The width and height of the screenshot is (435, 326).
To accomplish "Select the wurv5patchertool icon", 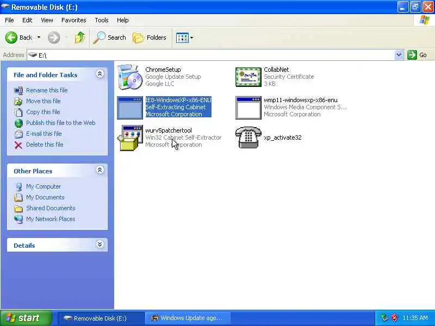I will tap(130, 138).
